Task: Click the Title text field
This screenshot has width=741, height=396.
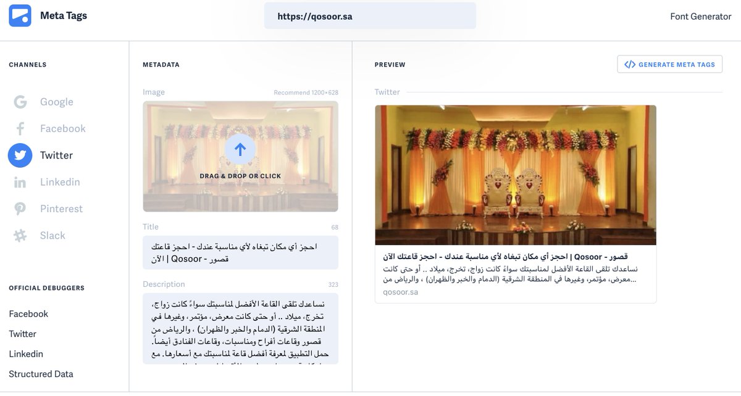Action: tap(240, 252)
